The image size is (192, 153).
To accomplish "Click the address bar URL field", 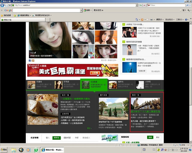I will tap(74, 5).
